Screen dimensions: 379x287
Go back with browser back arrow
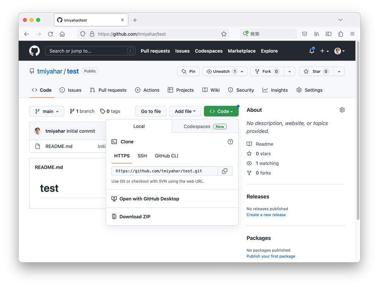(27, 34)
